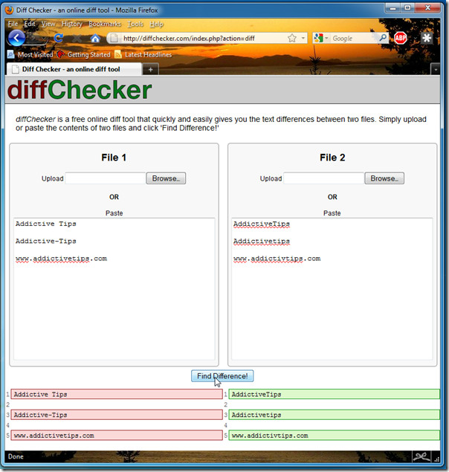449x472 pixels.
Task: Open the Google search engine dropdown
Action: coord(326,38)
